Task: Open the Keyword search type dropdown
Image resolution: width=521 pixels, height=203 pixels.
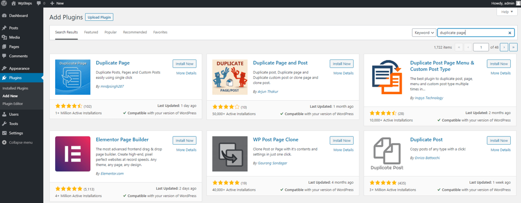Action: pos(424,33)
